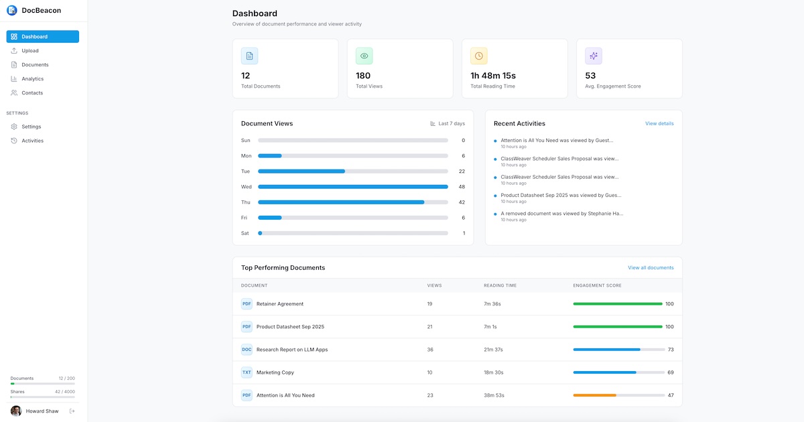The image size is (804, 422).
Task: Click the Last 7 days label
Action: 452,124
